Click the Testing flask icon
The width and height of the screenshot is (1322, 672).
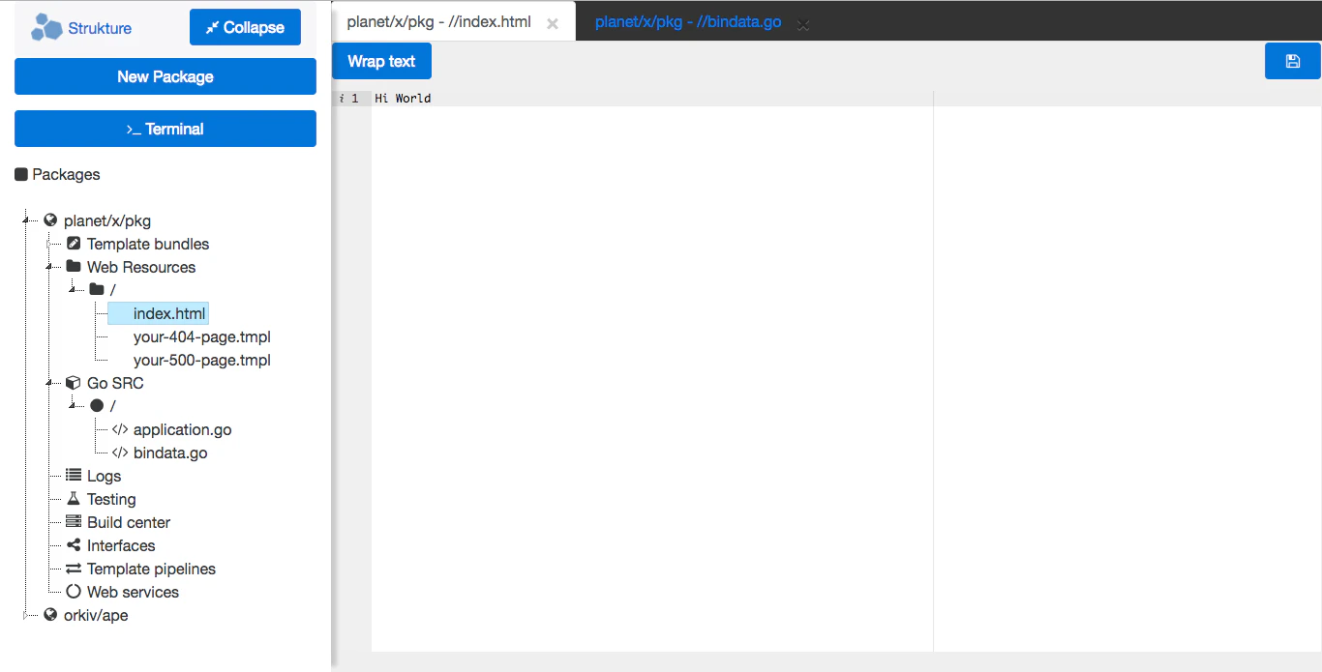[x=74, y=499]
